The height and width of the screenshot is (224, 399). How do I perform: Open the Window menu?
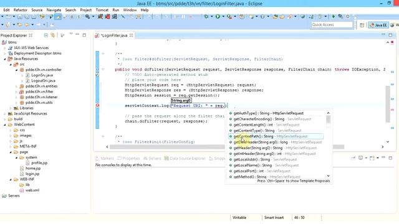click(x=130, y=10)
